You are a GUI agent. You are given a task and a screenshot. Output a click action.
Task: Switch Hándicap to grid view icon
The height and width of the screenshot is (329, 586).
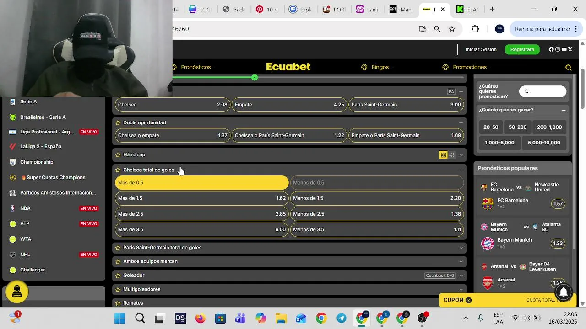coord(443,155)
